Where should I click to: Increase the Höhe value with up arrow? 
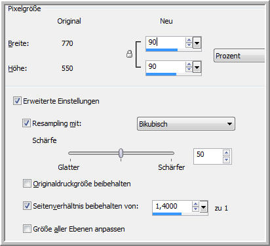[x=189, y=64]
